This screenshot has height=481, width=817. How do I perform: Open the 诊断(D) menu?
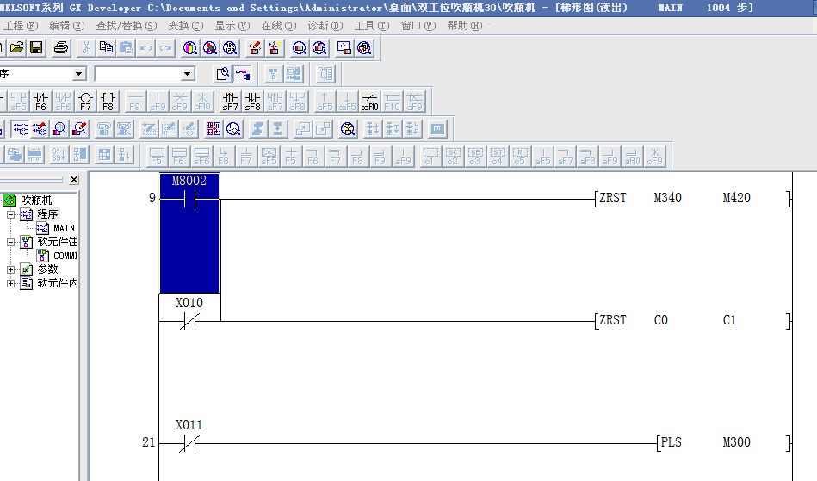[325, 26]
